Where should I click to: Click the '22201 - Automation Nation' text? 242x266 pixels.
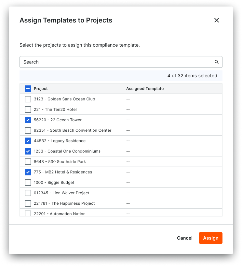tap(60, 214)
